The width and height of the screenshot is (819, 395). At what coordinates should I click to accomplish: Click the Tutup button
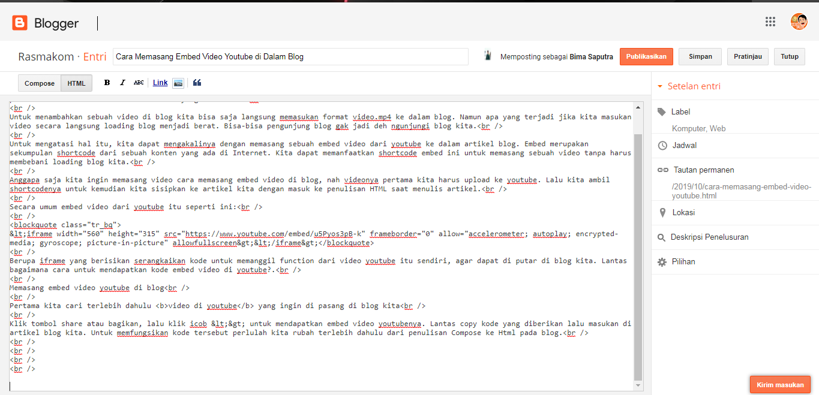[x=790, y=56]
